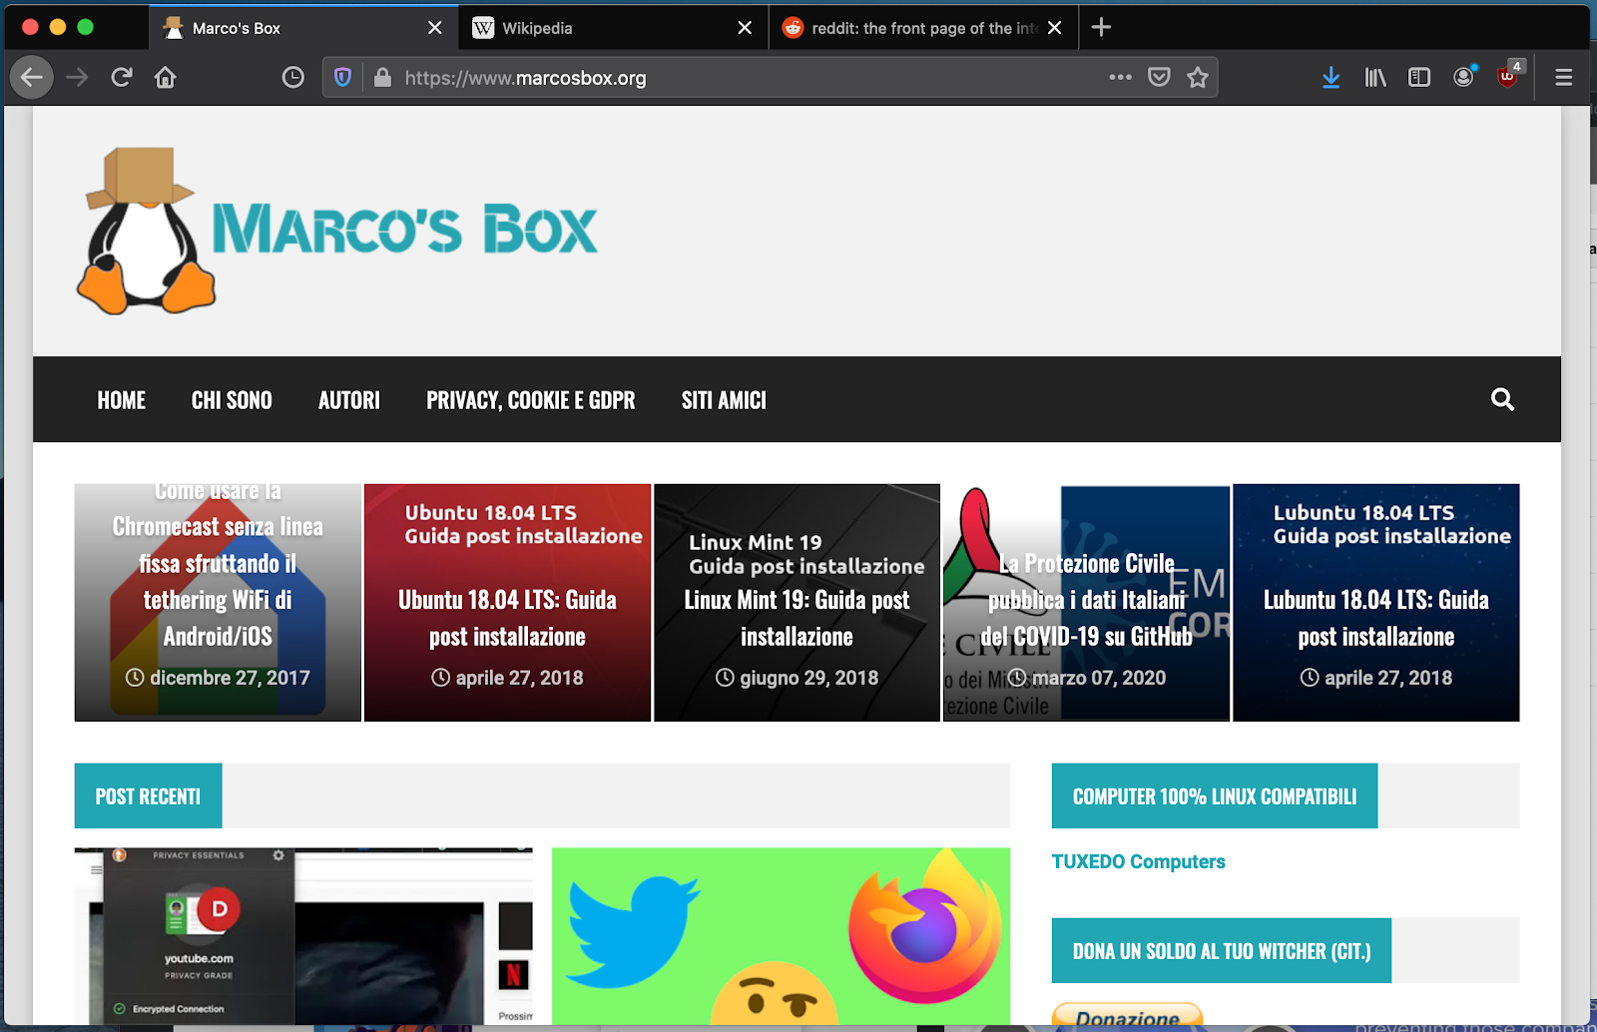The height and width of the screenshot is (1032, 1597).
Task: Open Firefox account icon
Action: click(1463, 78)
